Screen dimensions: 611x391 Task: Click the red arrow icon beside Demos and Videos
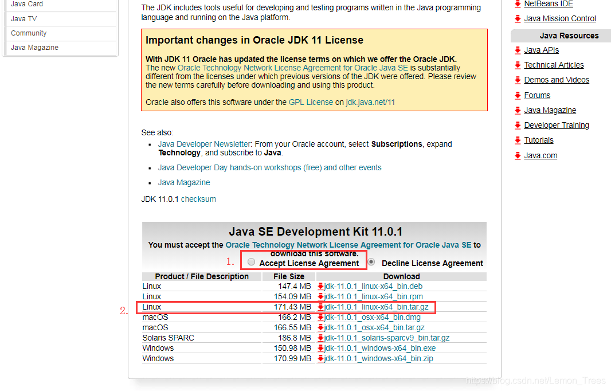coord(518,80)
